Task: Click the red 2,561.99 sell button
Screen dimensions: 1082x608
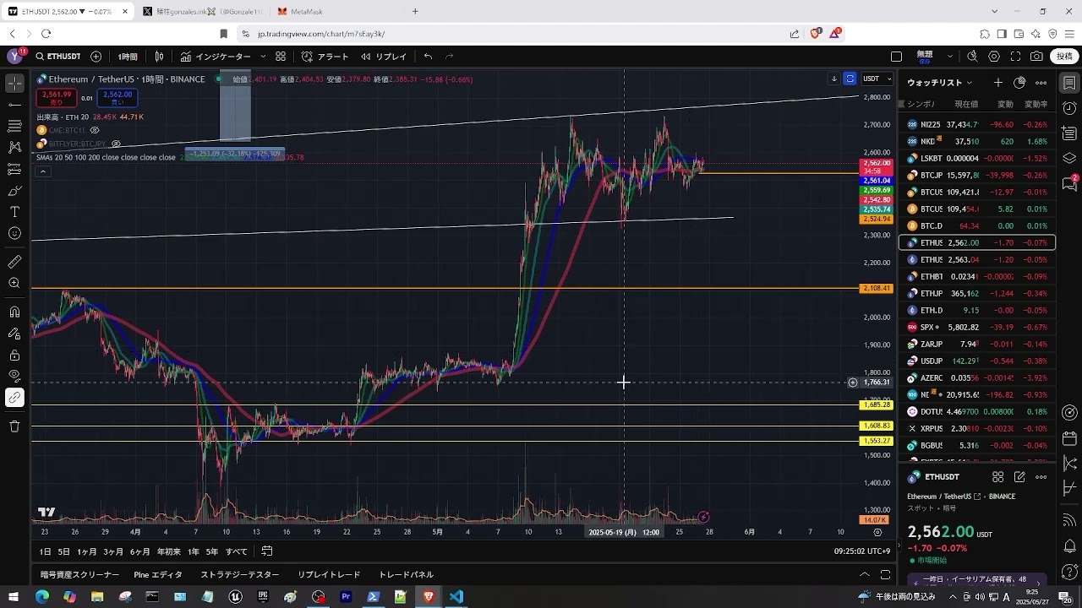Action: tap(56, 98)
